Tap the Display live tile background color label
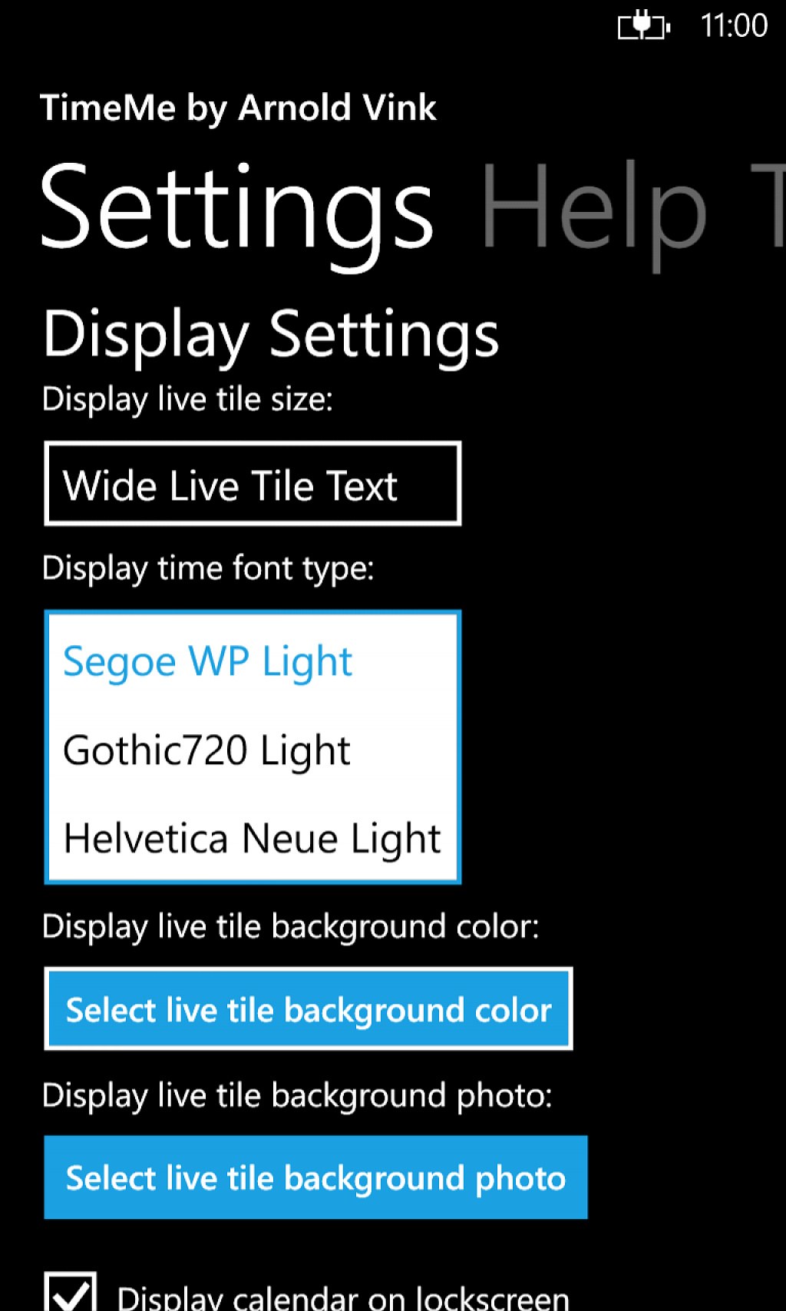 [x=291, y=927]
